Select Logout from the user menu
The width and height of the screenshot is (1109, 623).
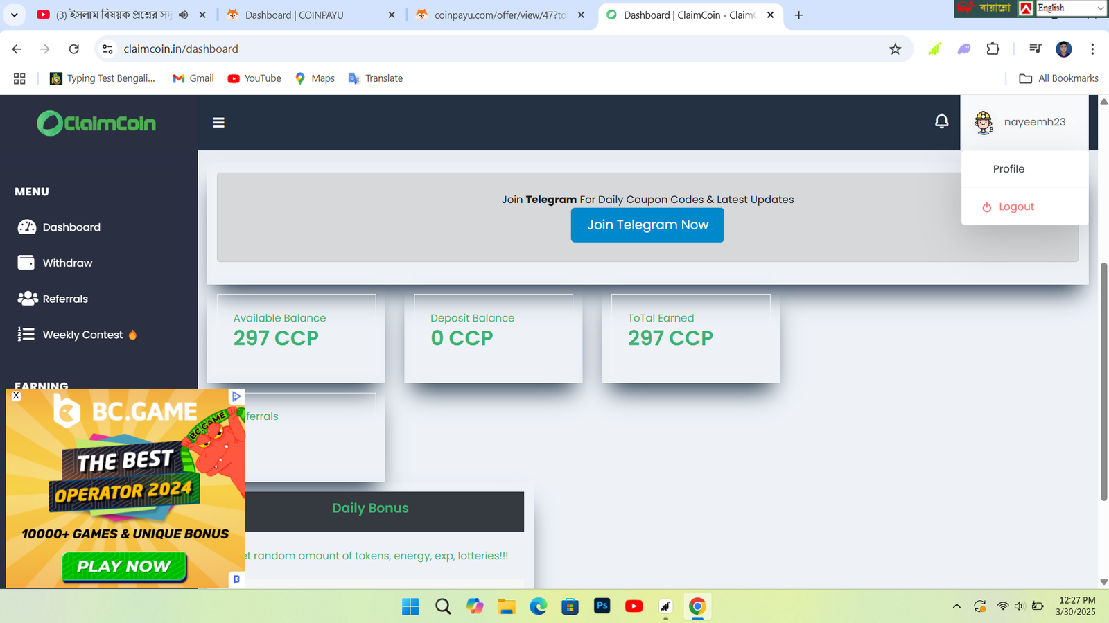(x=1016, y=207)
